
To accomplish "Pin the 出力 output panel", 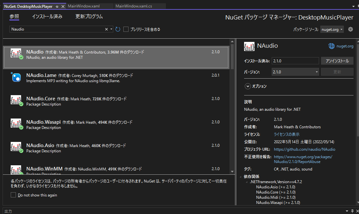I will (x=353, y=211).
